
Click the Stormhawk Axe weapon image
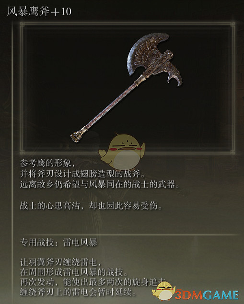point(126,87)
